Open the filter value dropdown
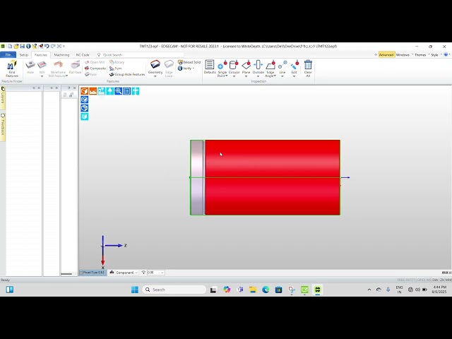 (x=155, y=273)
